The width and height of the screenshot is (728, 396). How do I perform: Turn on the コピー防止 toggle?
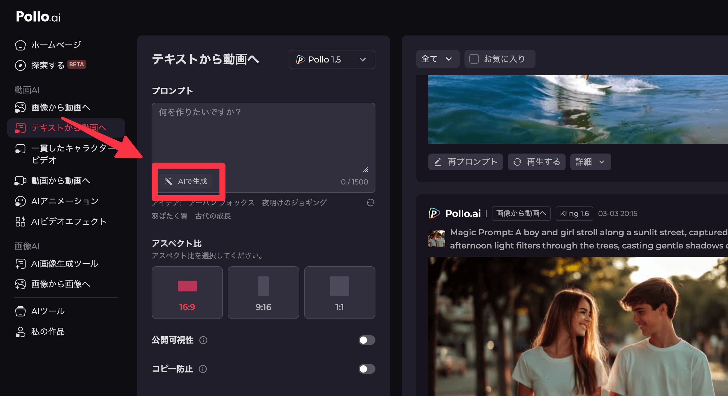[x=367, y=369]
